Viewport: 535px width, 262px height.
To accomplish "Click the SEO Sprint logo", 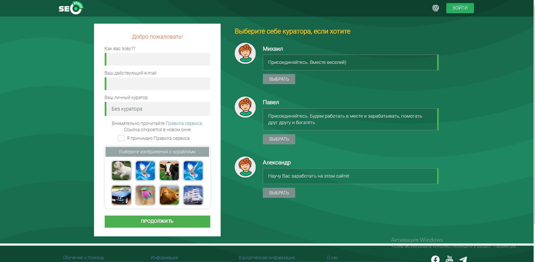I will click(71, 8).
